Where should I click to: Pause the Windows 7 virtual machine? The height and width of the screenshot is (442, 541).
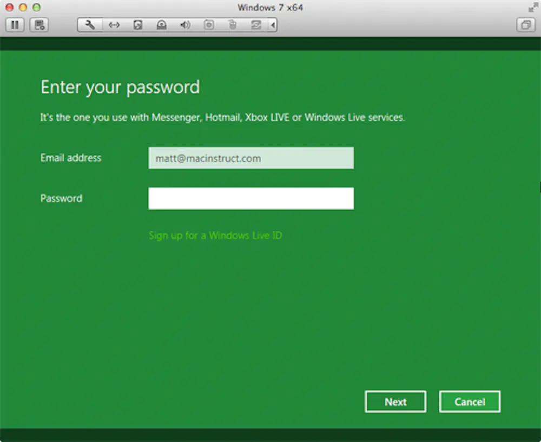click(x=15, y=25)
